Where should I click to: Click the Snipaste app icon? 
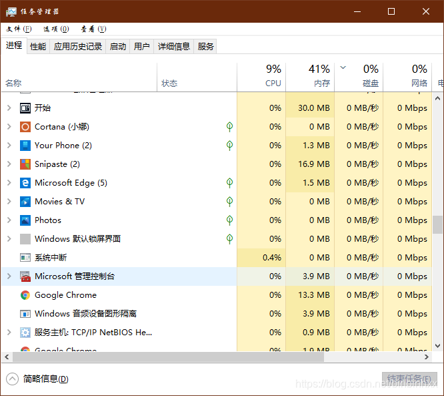point(25,164)
